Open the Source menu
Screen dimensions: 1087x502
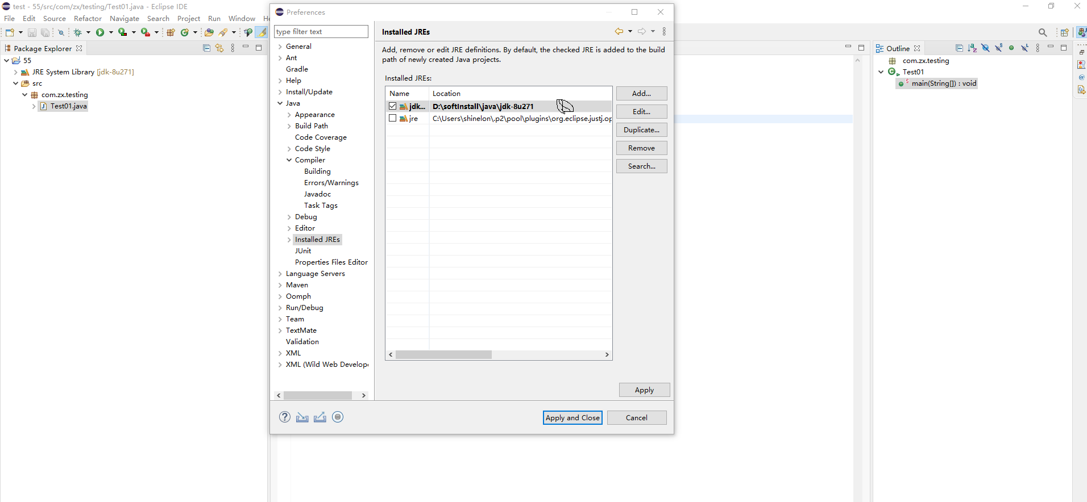55,19
